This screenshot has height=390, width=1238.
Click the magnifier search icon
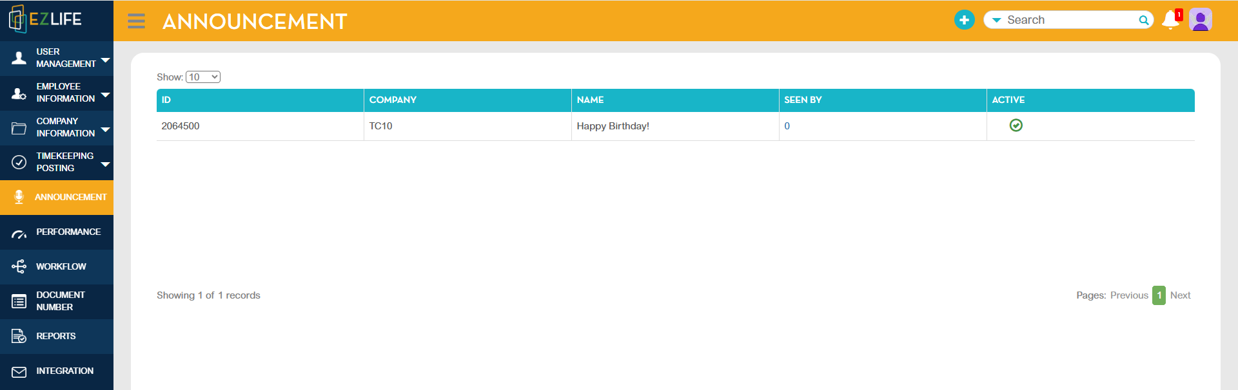click(1144, 20)
